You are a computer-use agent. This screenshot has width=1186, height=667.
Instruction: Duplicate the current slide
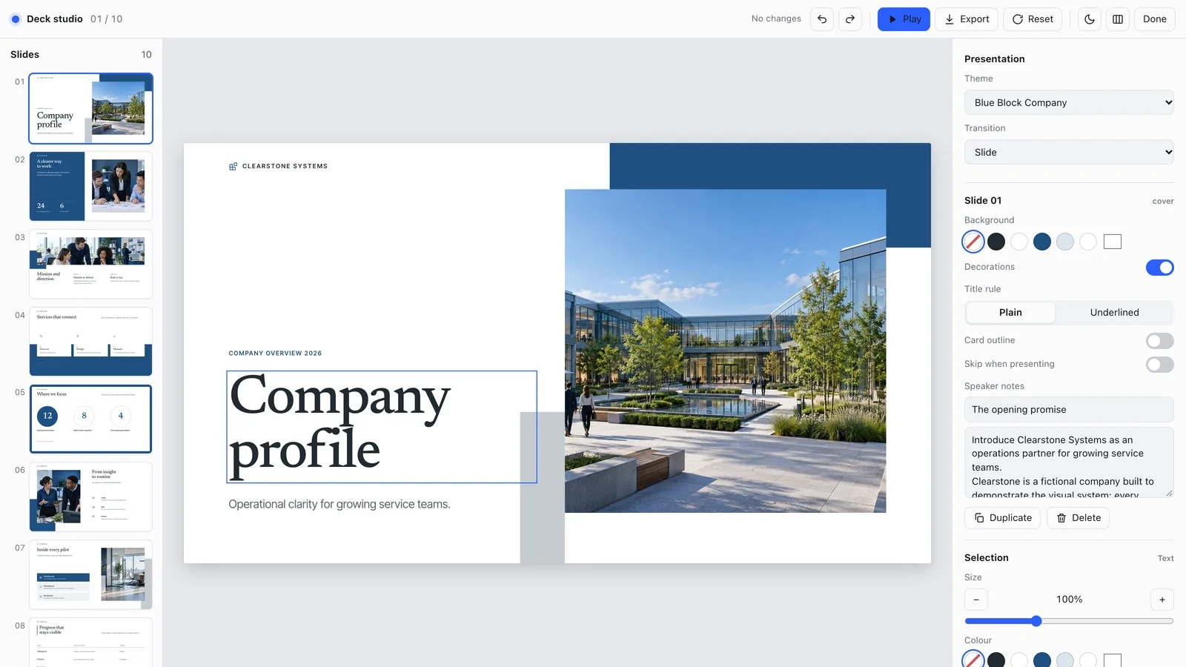[x=1003, y=518]
